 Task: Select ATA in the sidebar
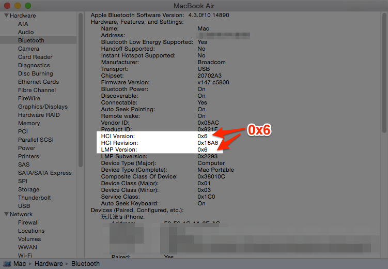click(x=23, y=24)
